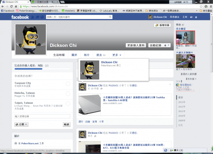
Task: Open the 其他書籤 folder
Action: click(x=206, y=11)
